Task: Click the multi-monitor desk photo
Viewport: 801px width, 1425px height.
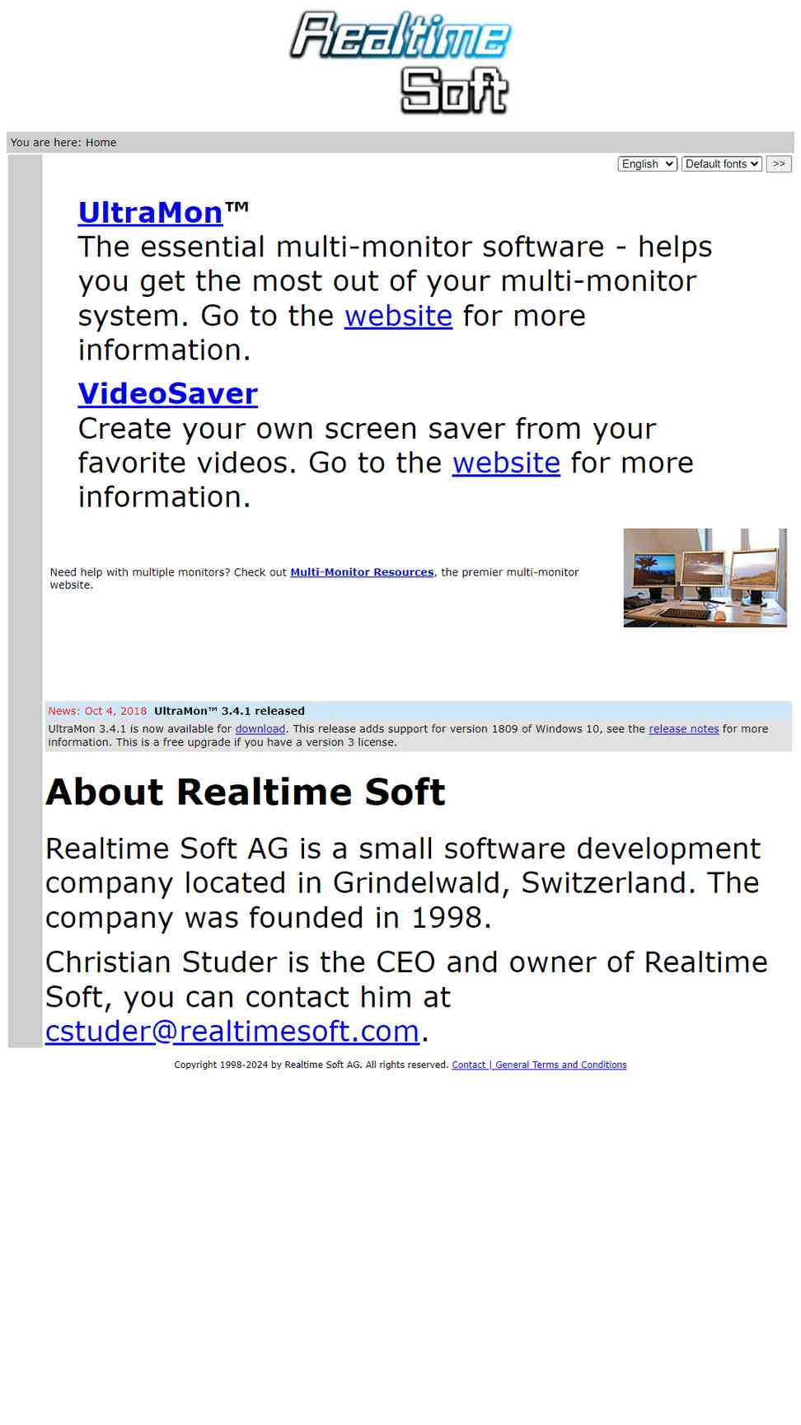Action: 705,578
